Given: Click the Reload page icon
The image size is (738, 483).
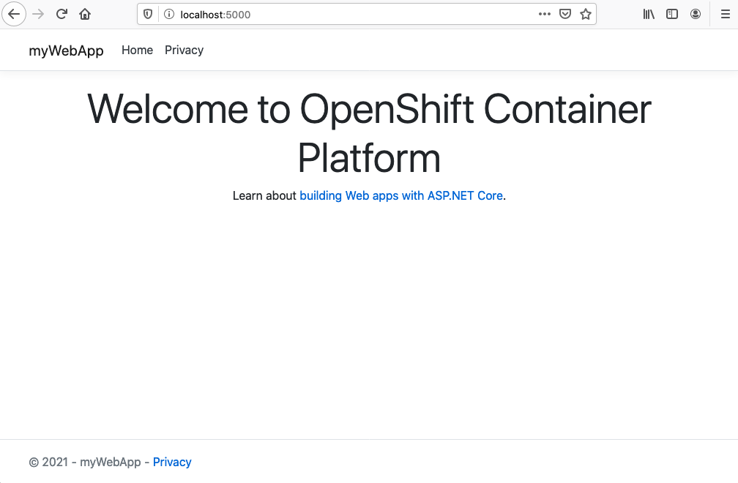Looking at the screenshot, I should coord(61,13).
